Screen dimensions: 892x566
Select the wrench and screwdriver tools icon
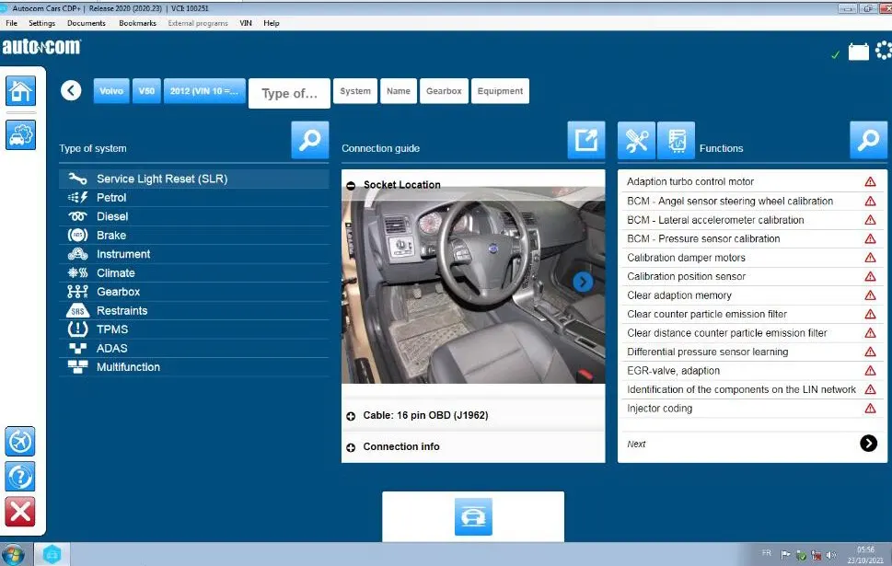pyautogui.click(x=637, y=140)
